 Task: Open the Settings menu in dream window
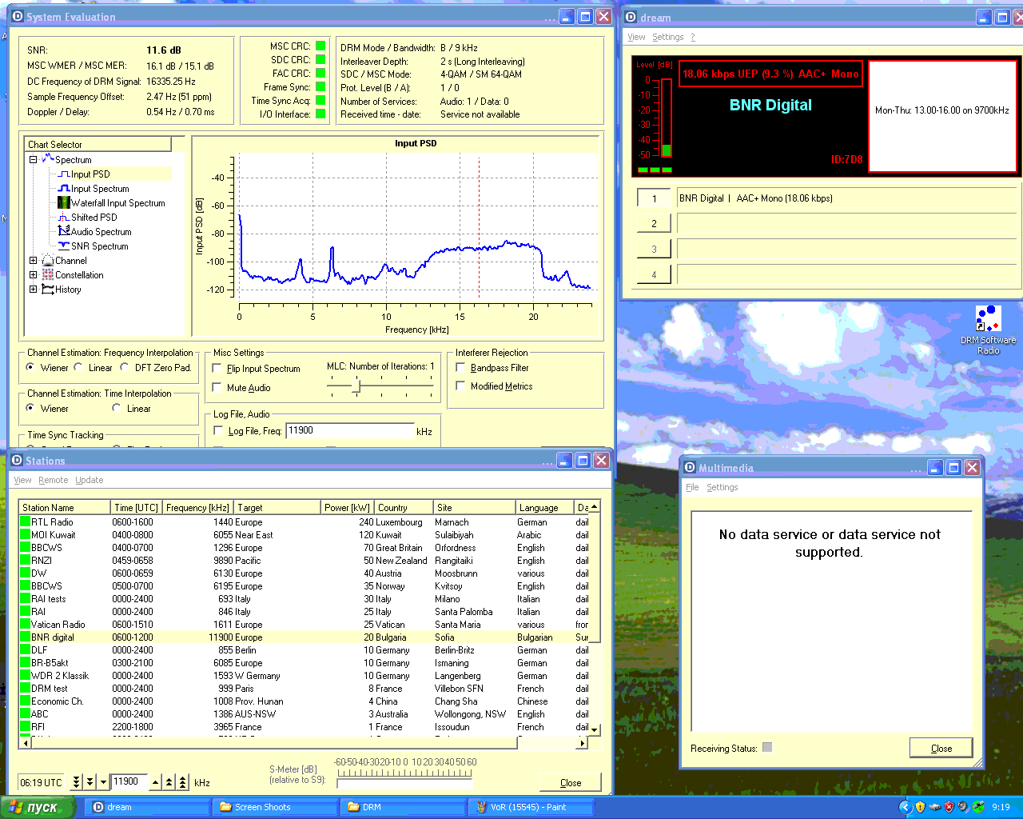tap(667, 37)
